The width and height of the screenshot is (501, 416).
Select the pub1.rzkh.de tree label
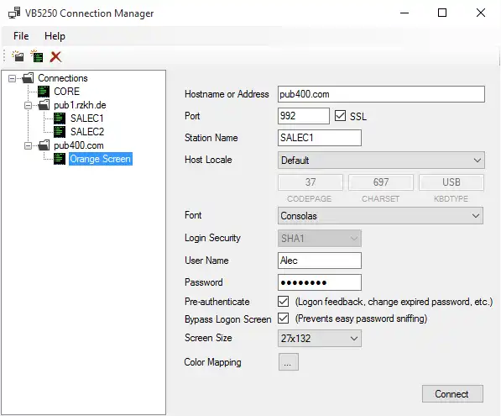(80, 105)
